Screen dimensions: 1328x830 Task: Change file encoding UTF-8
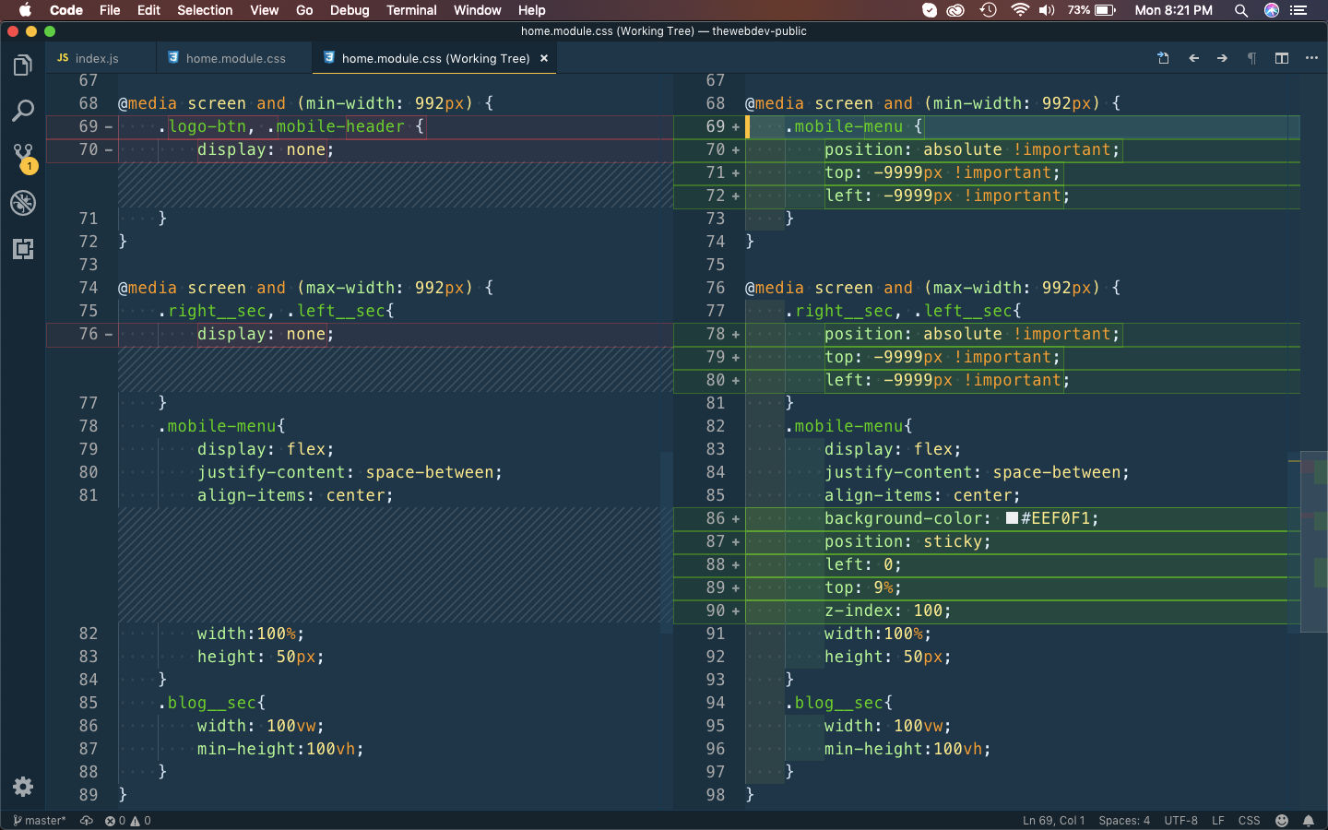coord(1180,821)
